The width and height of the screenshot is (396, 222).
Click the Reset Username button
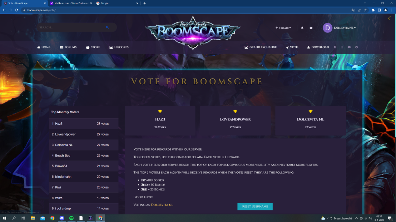click(x=255, y=207)
